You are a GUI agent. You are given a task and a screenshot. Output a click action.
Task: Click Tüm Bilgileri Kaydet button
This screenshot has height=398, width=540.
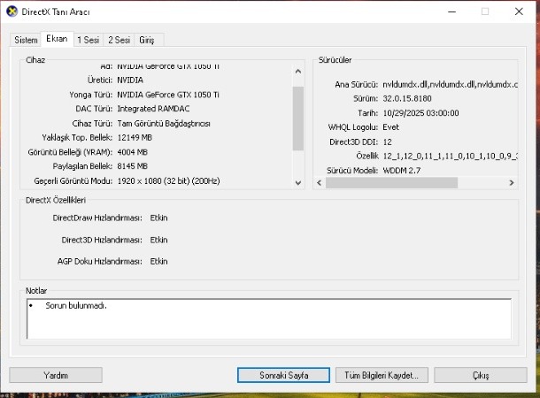tap(382, 375)
